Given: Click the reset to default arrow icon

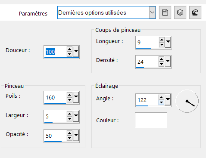Looking at the screenshot, I should pos(195,12).
